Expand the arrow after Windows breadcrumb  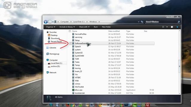pyautogui.click(x=99, y=22)
